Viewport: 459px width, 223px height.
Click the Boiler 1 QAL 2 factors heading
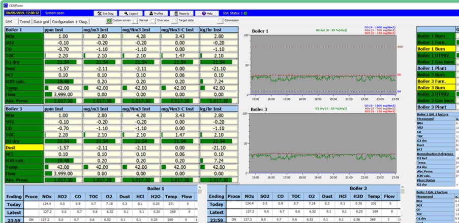[x=433, y=115]
